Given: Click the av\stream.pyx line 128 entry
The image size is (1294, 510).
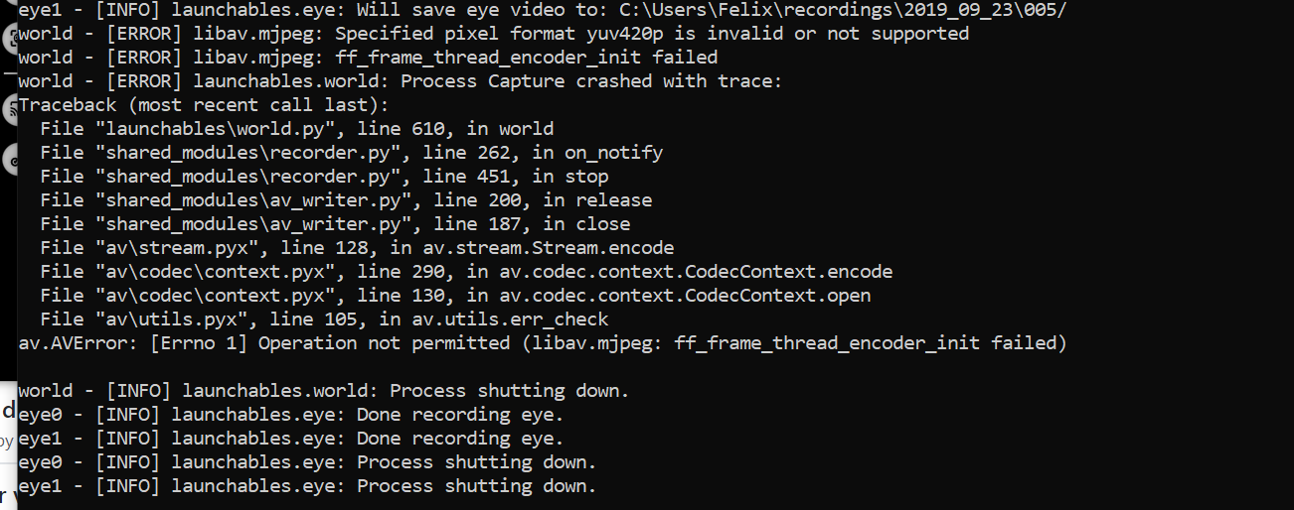Looking at the screenshot, I should pos(357,248).
